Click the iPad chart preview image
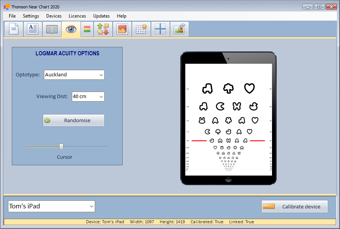340x229 pixels. 228,119
